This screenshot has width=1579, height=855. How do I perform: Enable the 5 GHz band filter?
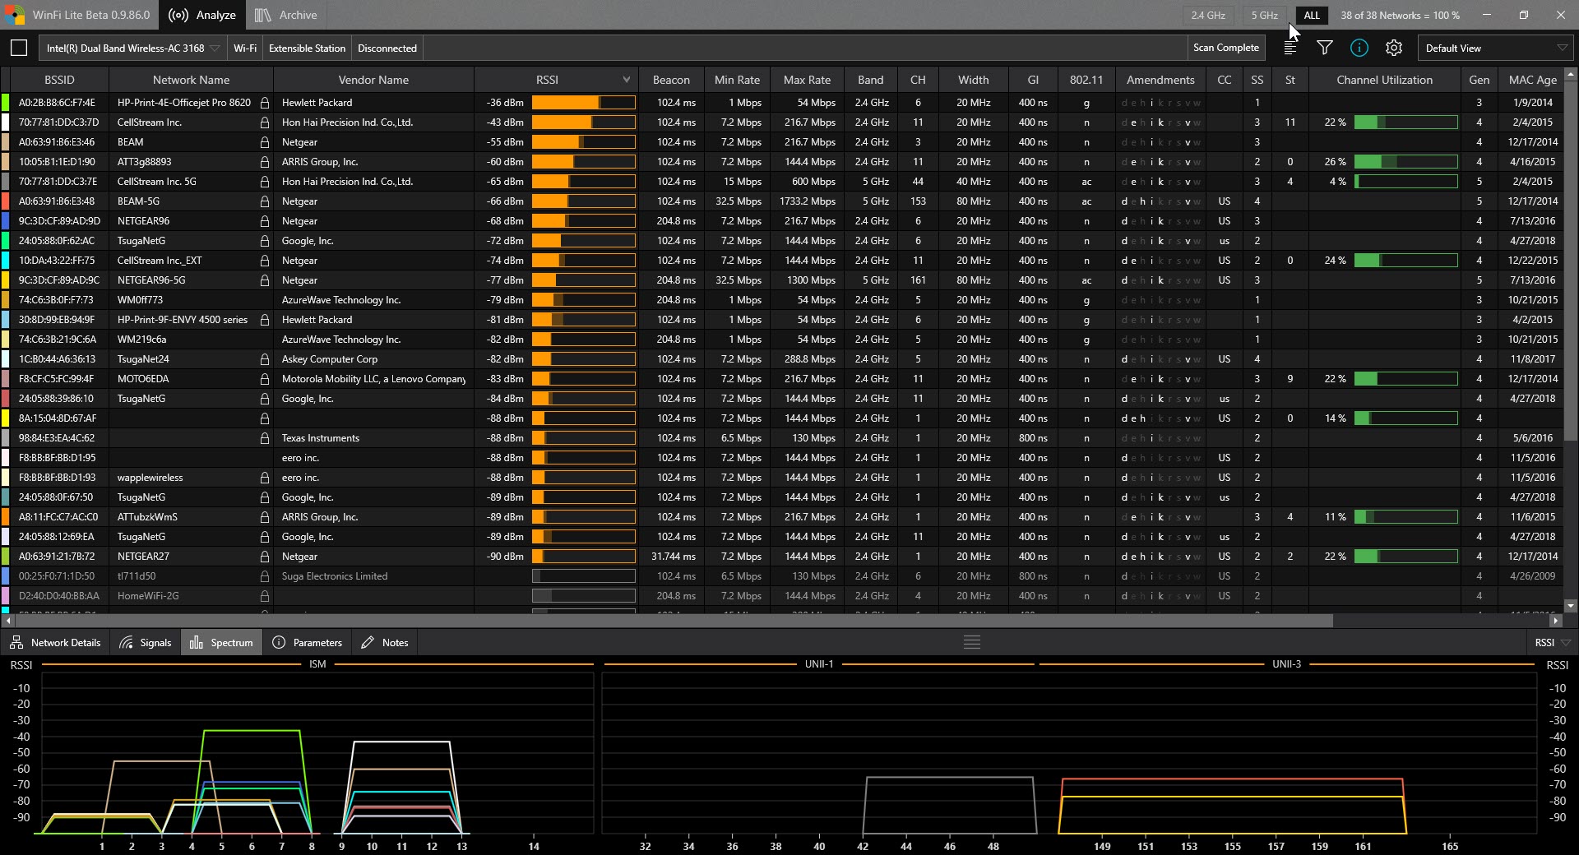1264,15
